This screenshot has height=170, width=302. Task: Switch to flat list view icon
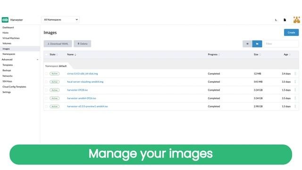click(247, 44)
